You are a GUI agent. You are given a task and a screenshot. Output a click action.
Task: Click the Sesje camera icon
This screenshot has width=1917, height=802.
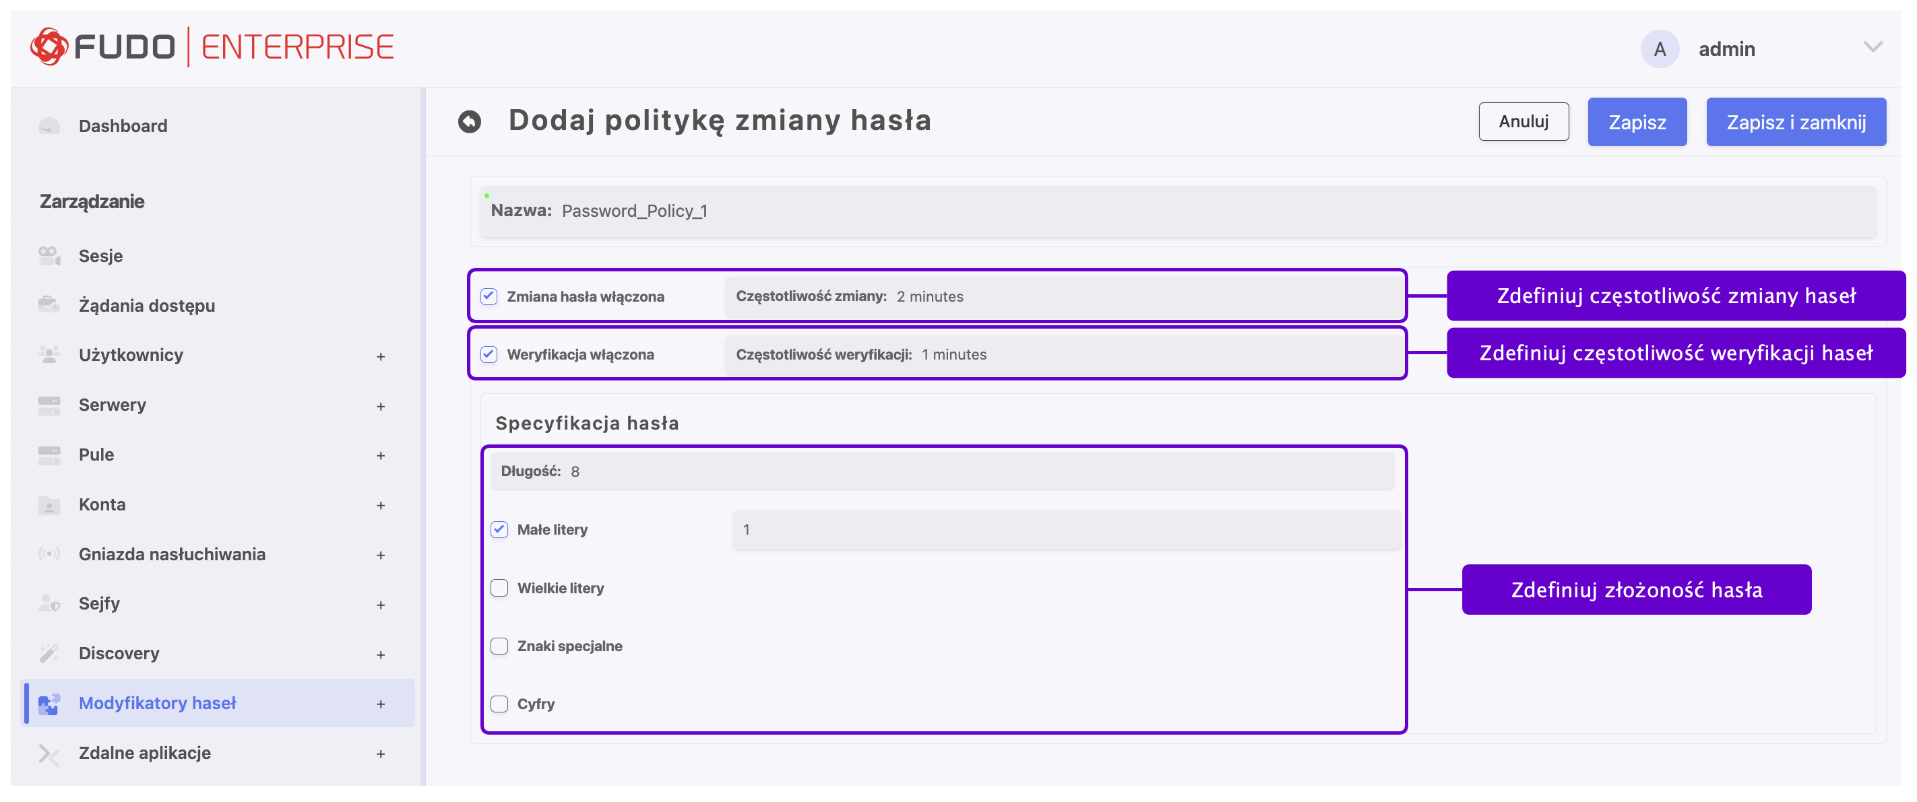pos(49,256)
